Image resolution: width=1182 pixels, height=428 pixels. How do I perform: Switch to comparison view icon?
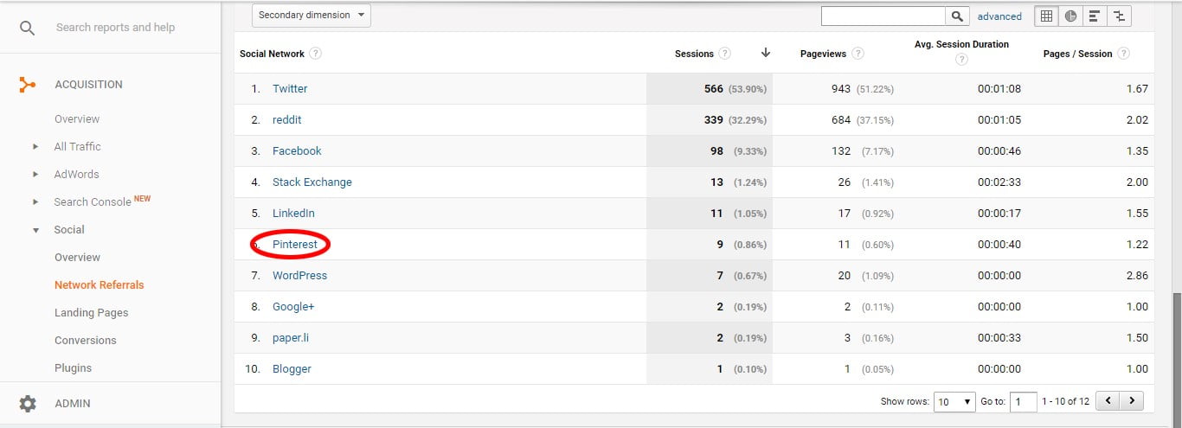(1119, 16)
